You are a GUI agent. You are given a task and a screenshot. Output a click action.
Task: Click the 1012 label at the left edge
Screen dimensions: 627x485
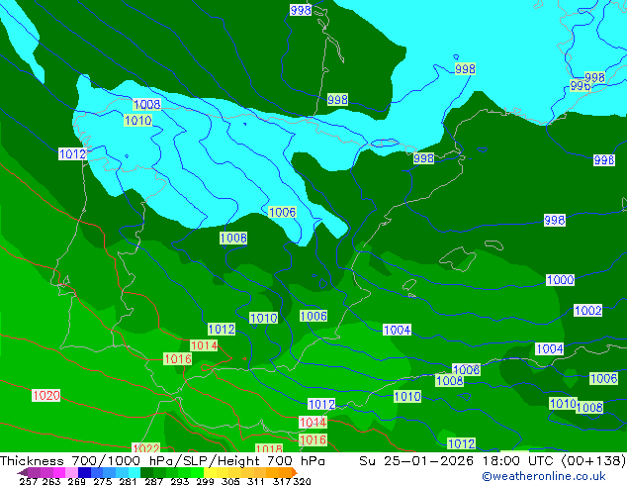tap(72, 153)
